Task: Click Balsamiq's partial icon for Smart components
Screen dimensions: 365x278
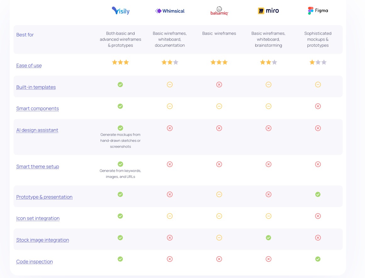Action: [x=219, y=106]
